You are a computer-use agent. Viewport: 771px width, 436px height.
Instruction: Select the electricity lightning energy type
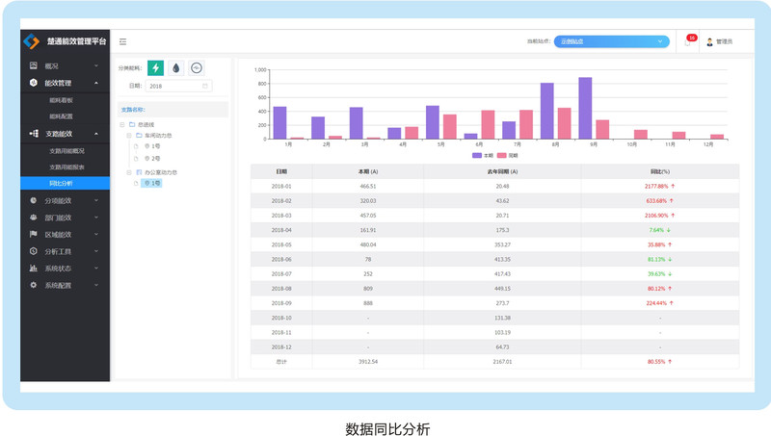tap(155, 67)
